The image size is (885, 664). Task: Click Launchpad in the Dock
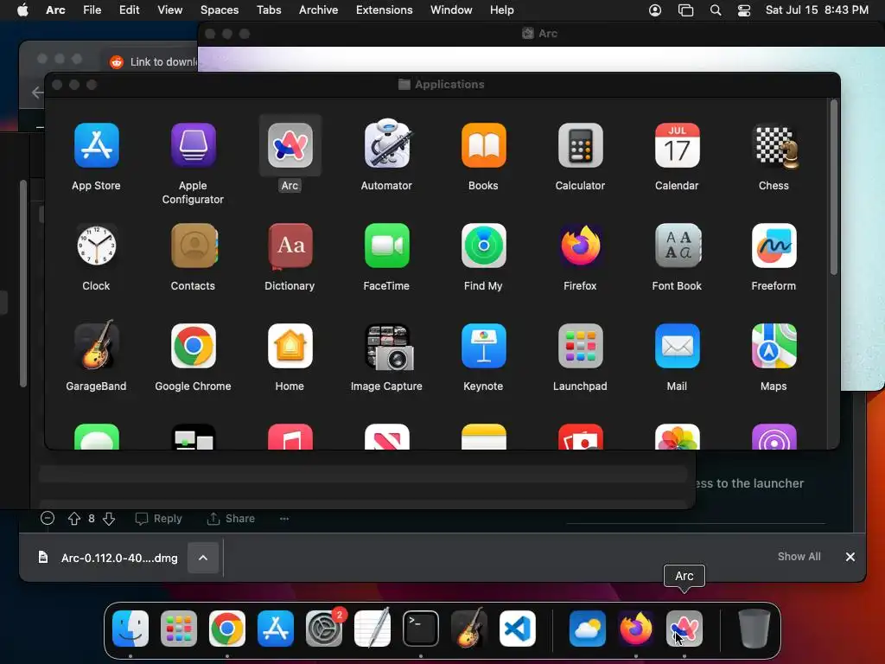[179, 629]
